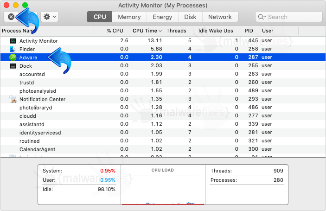Select the photoanalysisd process row
Viewport: 326px width, 211px height.
point(163,91)
